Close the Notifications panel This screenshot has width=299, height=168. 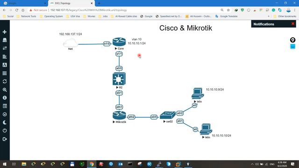[293, 24]
